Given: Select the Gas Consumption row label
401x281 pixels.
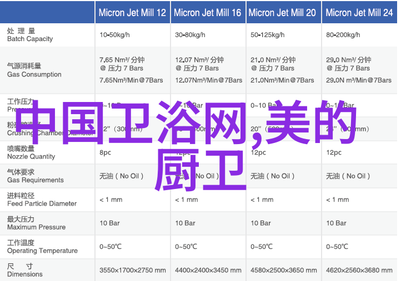Looking at the screenshot, I should [34, 70].
